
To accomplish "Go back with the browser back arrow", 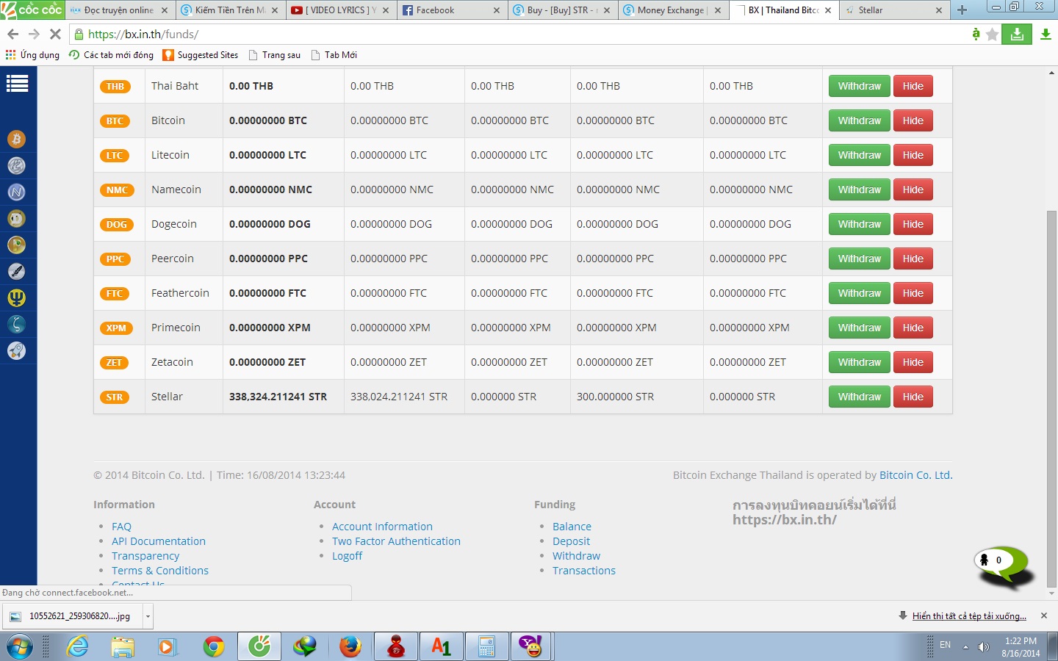I will tap(12, 34).
